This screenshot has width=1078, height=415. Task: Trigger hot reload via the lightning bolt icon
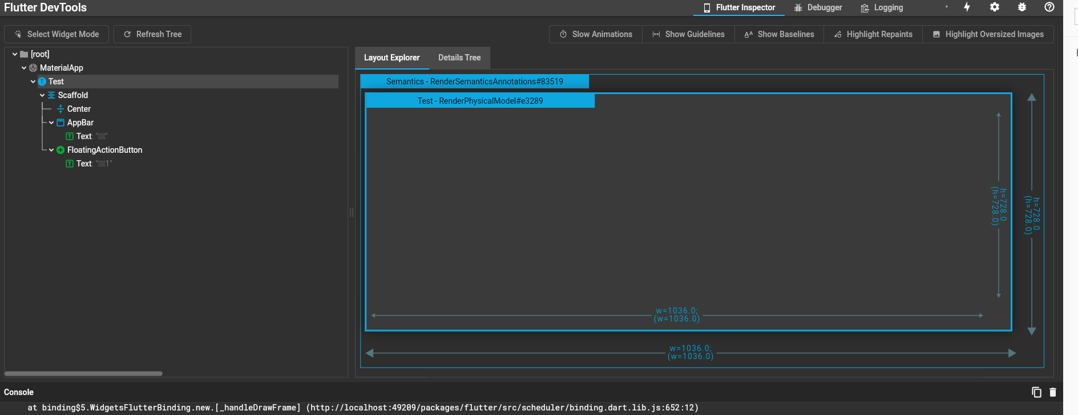[x=967, y=7]
